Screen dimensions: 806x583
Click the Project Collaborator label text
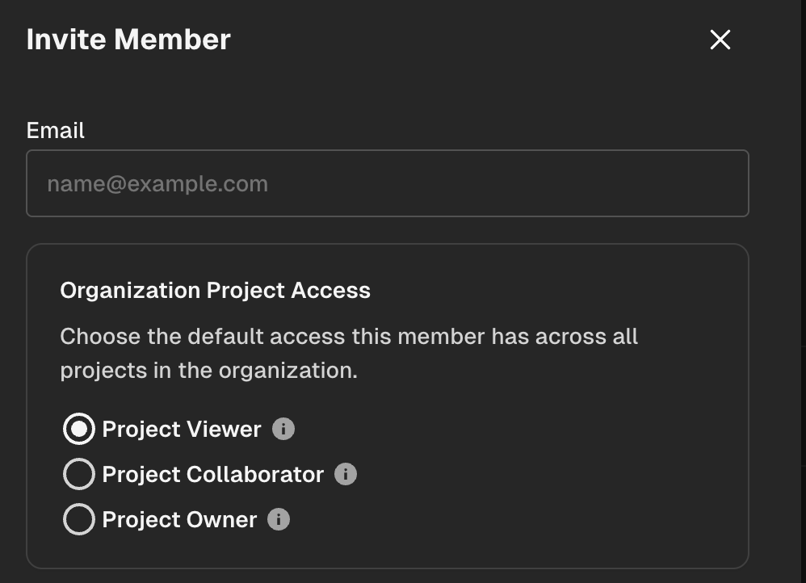(212, 474)
